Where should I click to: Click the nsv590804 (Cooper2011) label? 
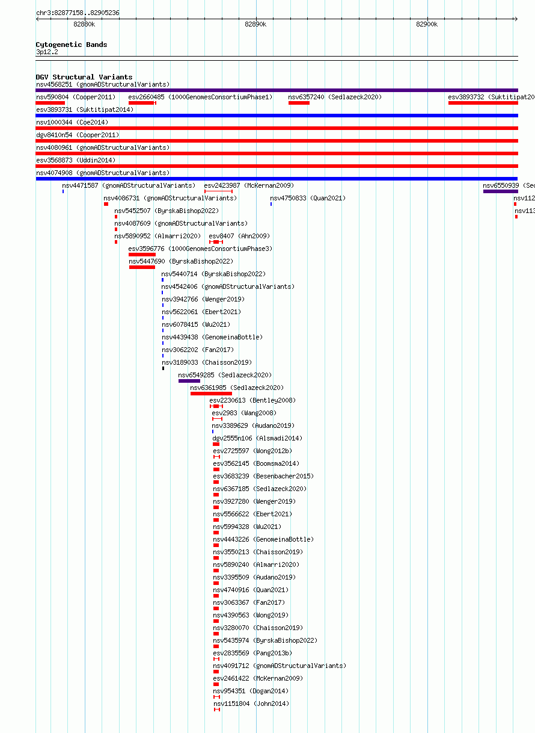click(x=76, y=97)
